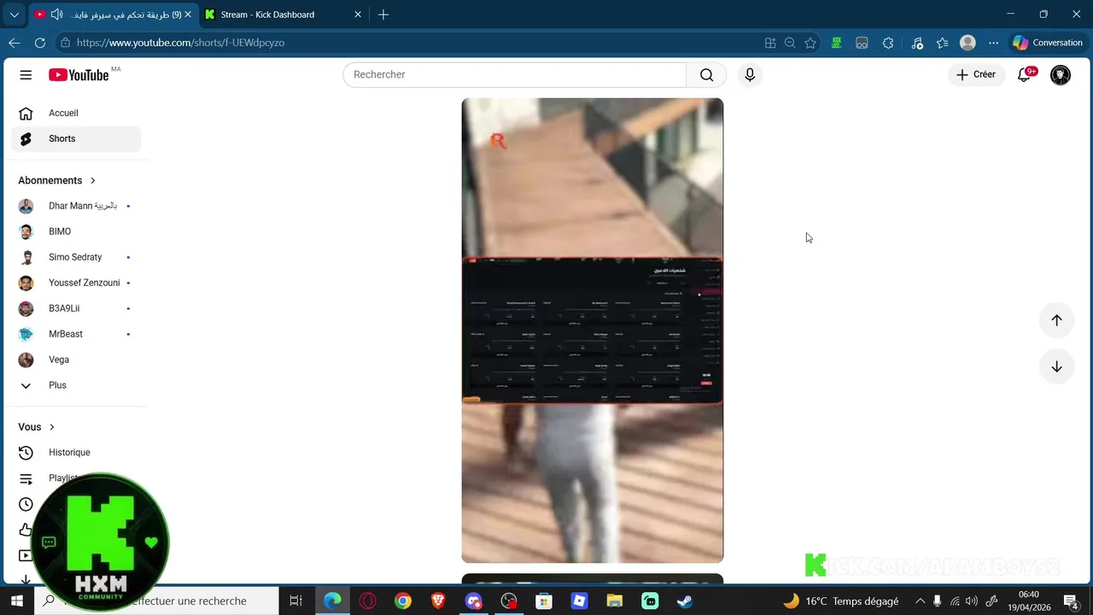Image resolution: width=1093 pixels, height=615 pixels.
Task: Open Roblox from the taskbar
Action: click(x=579, y=600)
